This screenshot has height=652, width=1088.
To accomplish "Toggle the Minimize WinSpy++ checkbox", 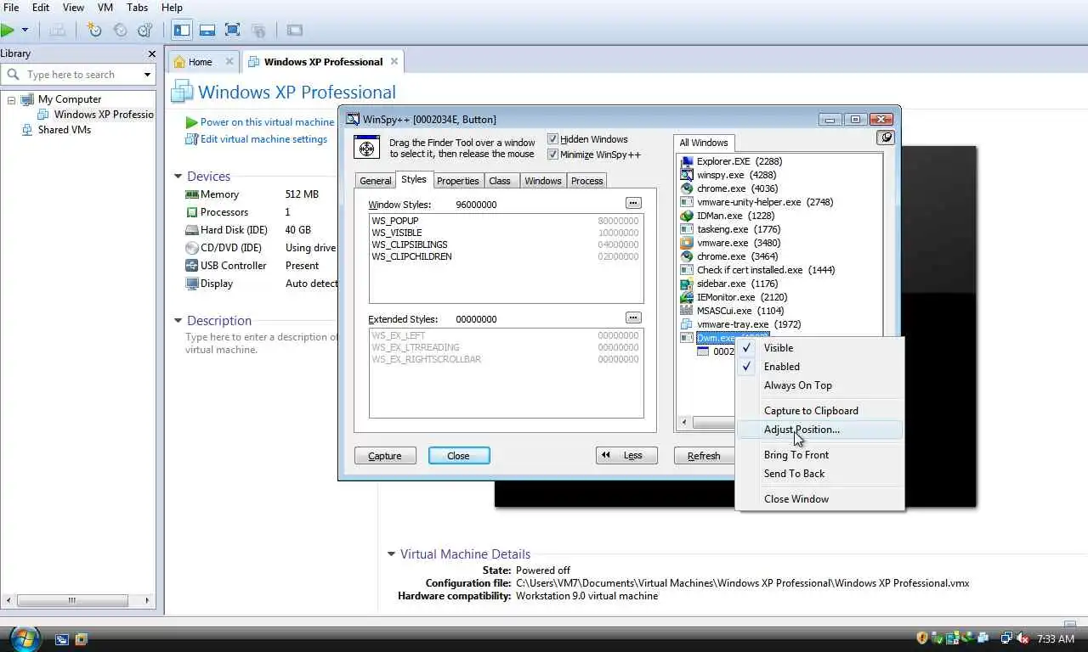I will coord(552,155).
